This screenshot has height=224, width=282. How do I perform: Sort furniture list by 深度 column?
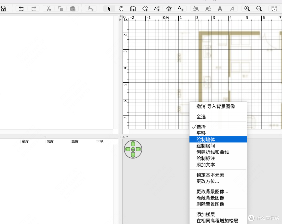coord(50,142)
